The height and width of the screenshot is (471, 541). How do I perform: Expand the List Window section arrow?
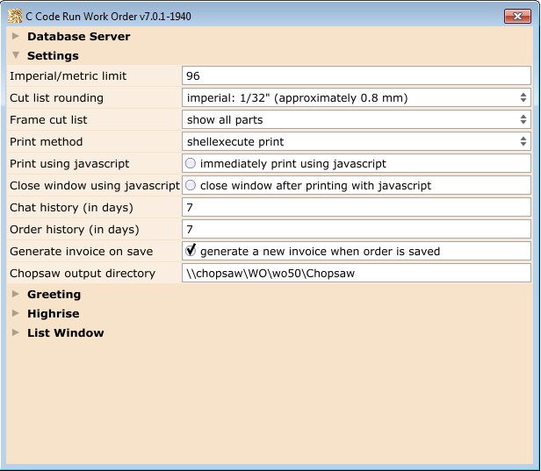click(16, 333)
